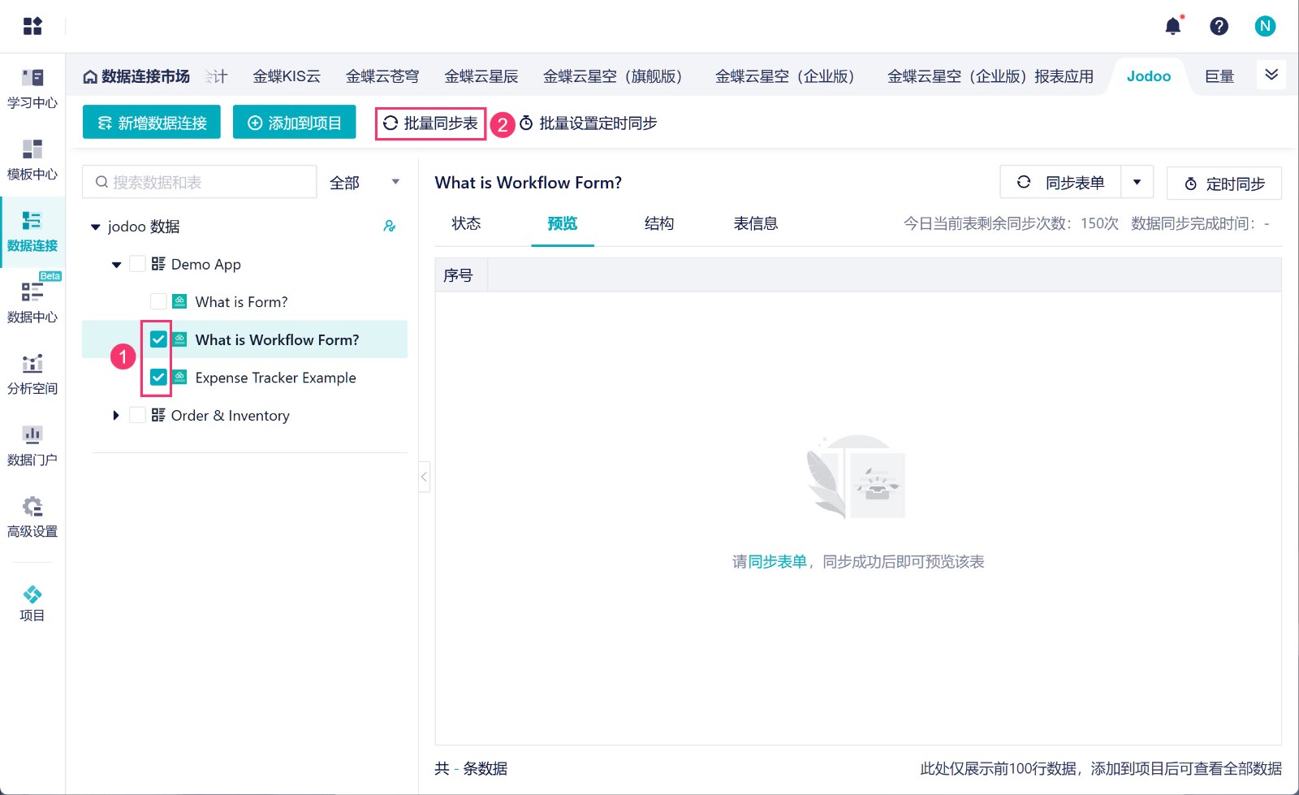Click the 新增数据连接 button
This screenshot has height=795, width=1299.
point(152,123)
